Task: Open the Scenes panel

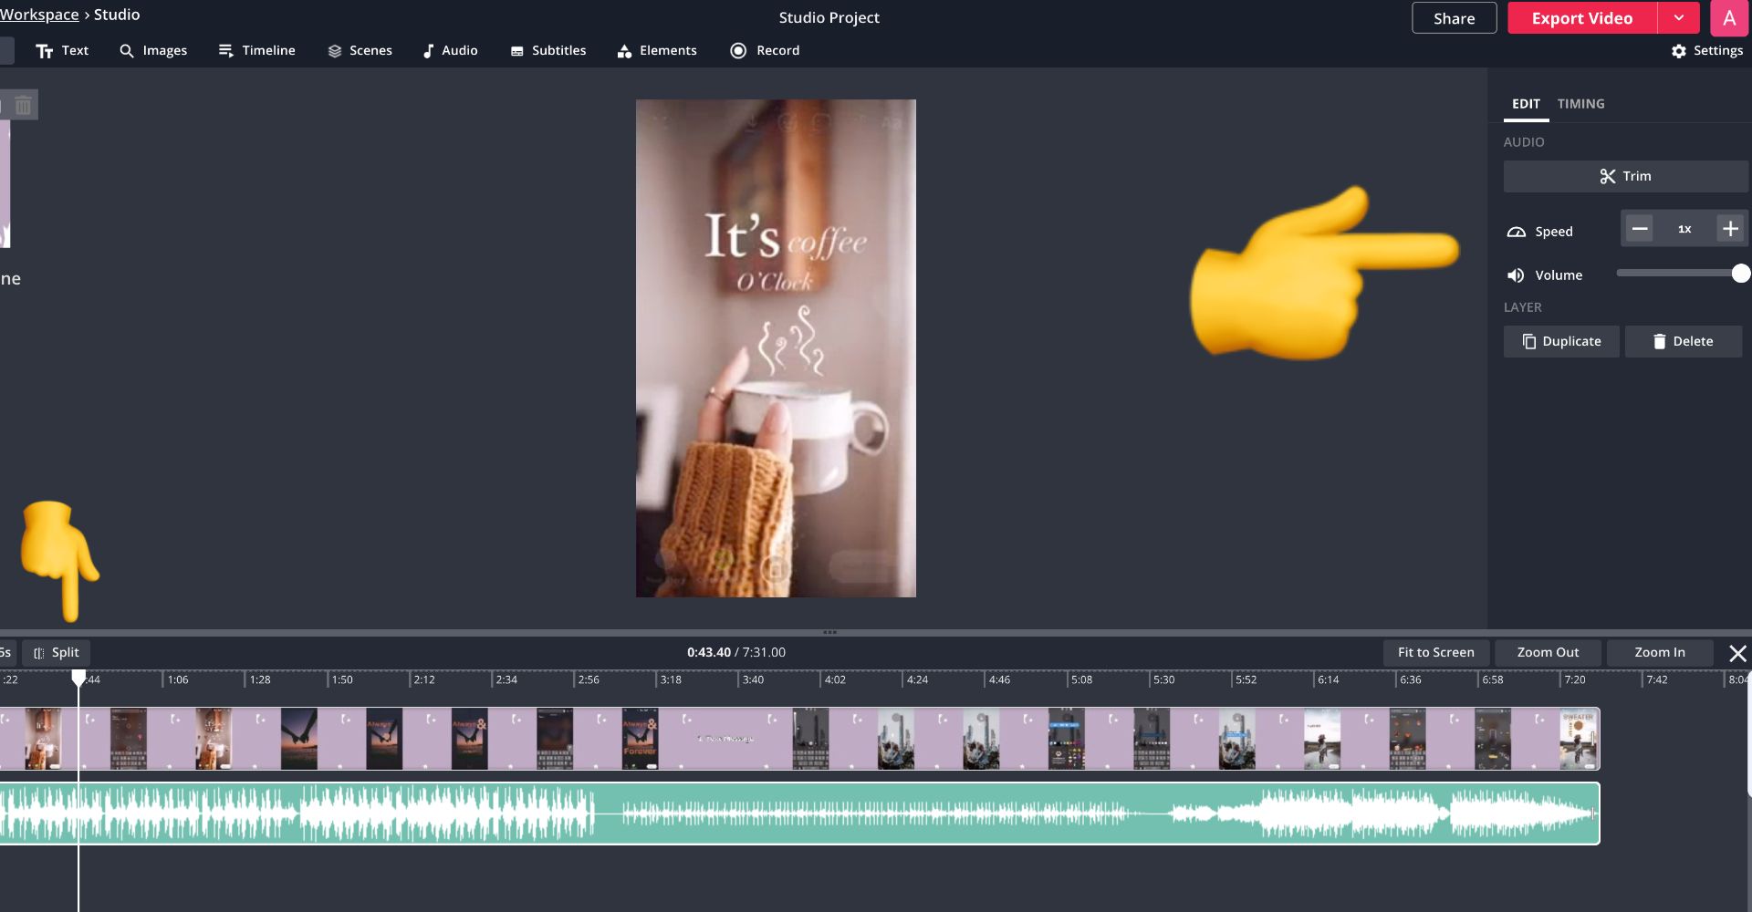Action: [360, 51]
